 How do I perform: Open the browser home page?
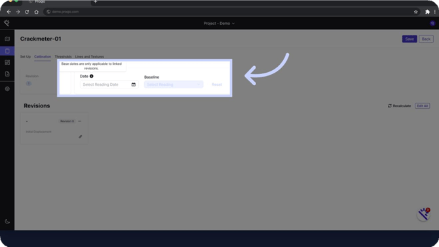pyautogui.click(x=37, y=12)
